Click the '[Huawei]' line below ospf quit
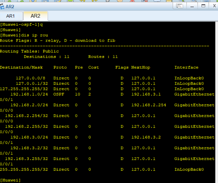Image resolution: width=218 pixels, height=183 pixels. 10,30
